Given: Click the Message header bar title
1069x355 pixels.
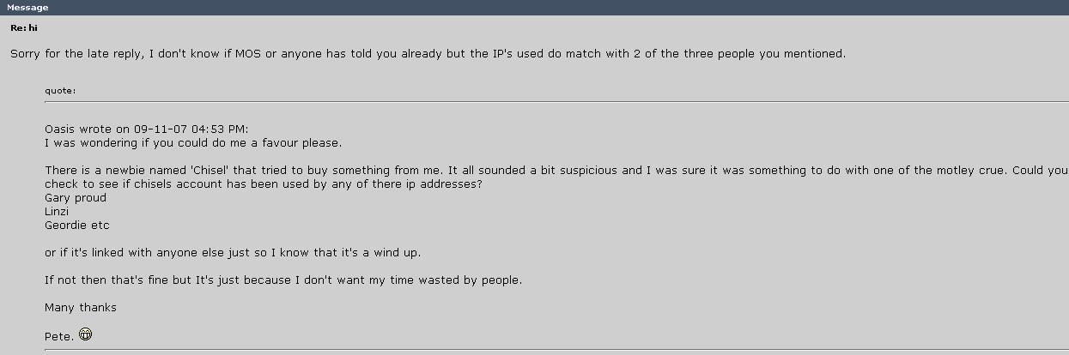Looking at the screenshot, I should (x=27, y=8).
